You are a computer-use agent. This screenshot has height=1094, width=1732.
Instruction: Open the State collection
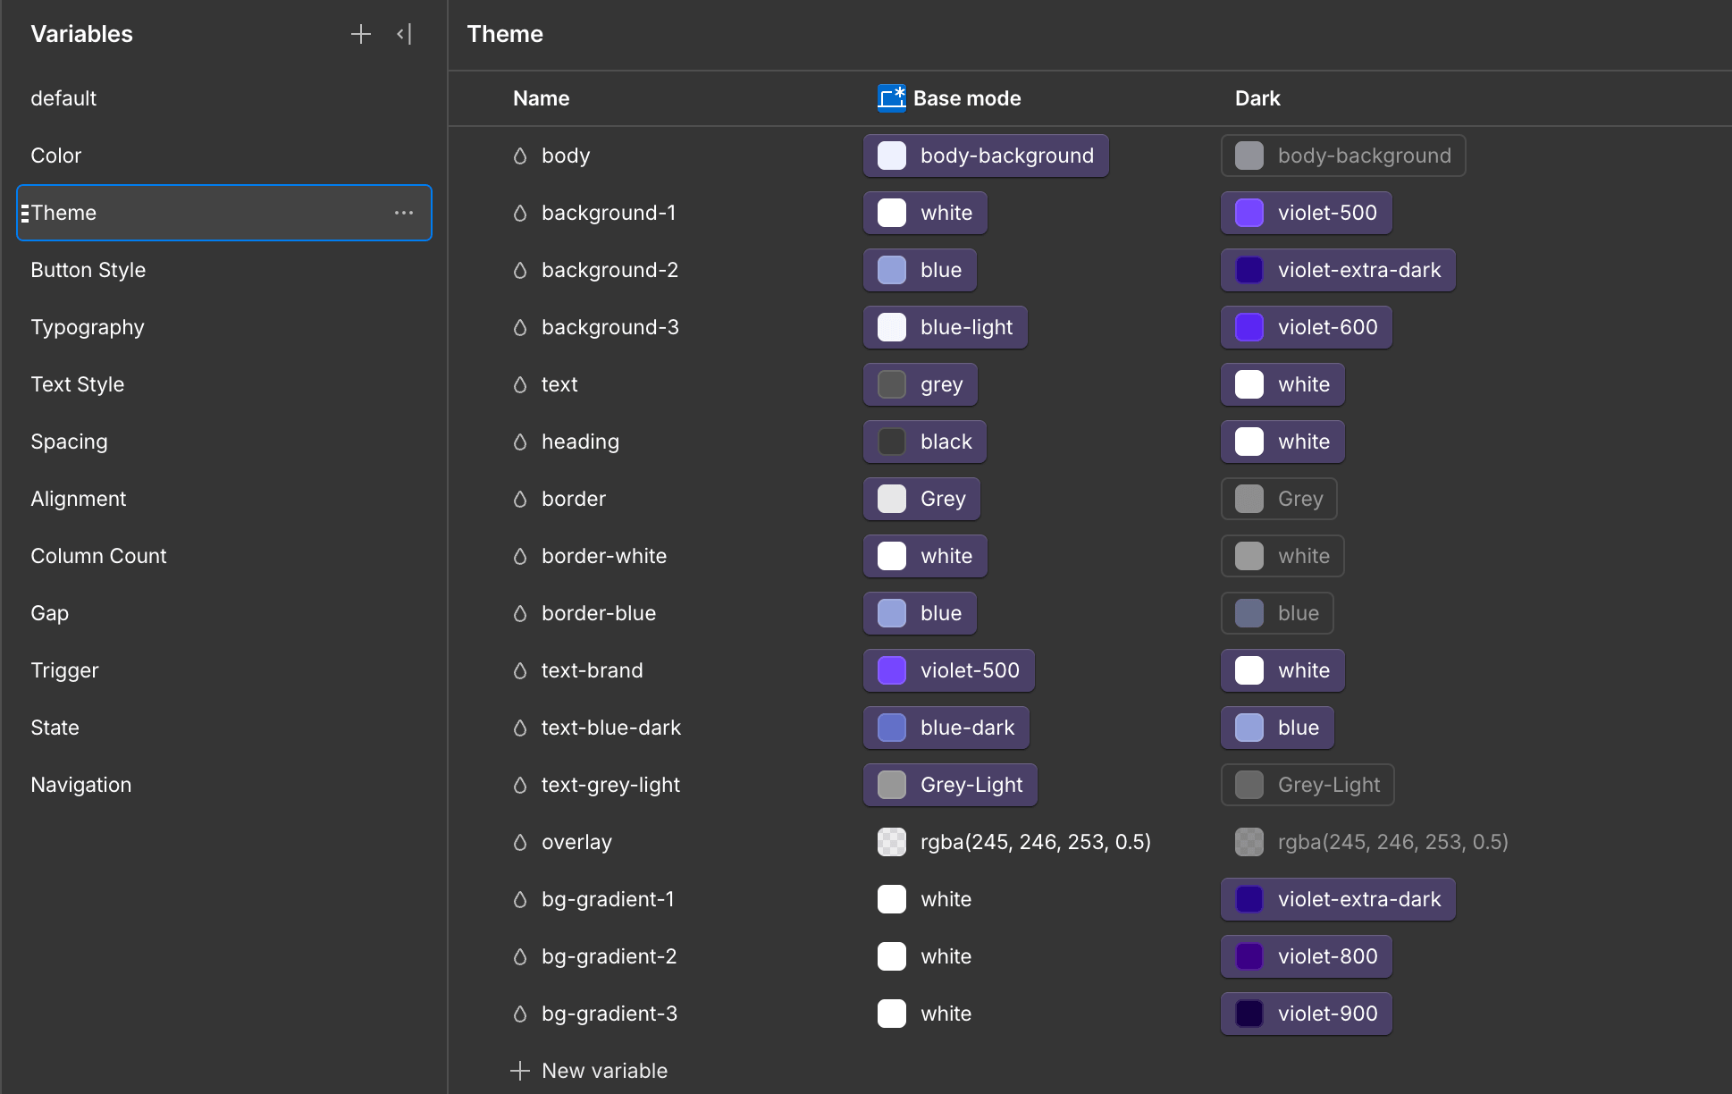pos(223,728)
